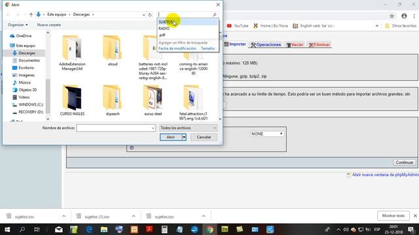This screenshot has height=235, width=419.
Task: Open the 'Otros favoritos' bookmarks folder
Action: (x=401, y=26)
